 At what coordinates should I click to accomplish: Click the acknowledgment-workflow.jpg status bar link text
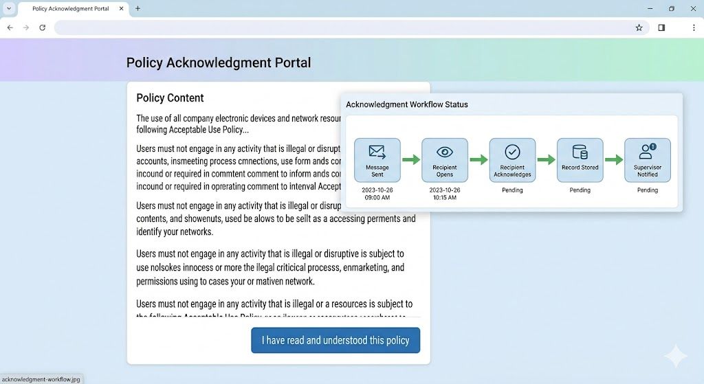41,379
